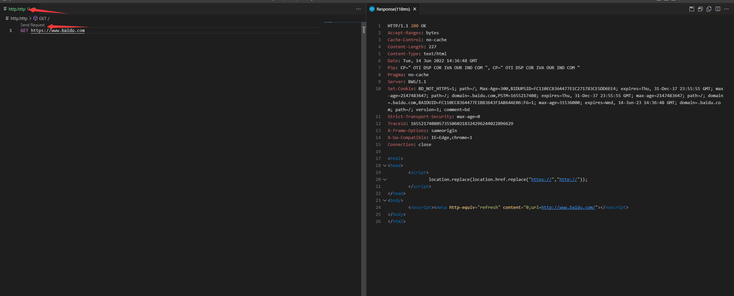Open http://www.baidu.com/ link on line 24
Image resolution: width=734 pixels, height=296 pixels.
click(568, 208)
